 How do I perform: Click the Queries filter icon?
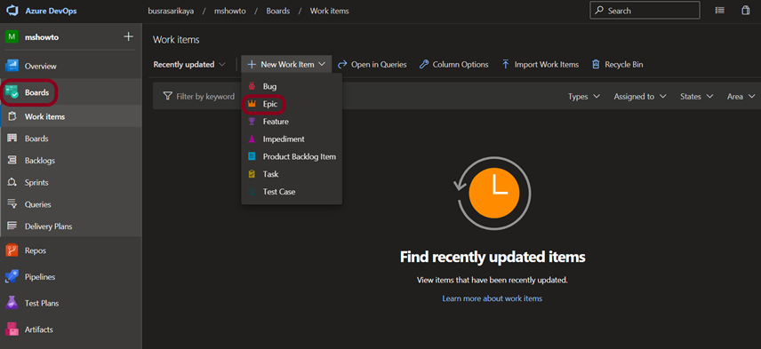point(12,204)
